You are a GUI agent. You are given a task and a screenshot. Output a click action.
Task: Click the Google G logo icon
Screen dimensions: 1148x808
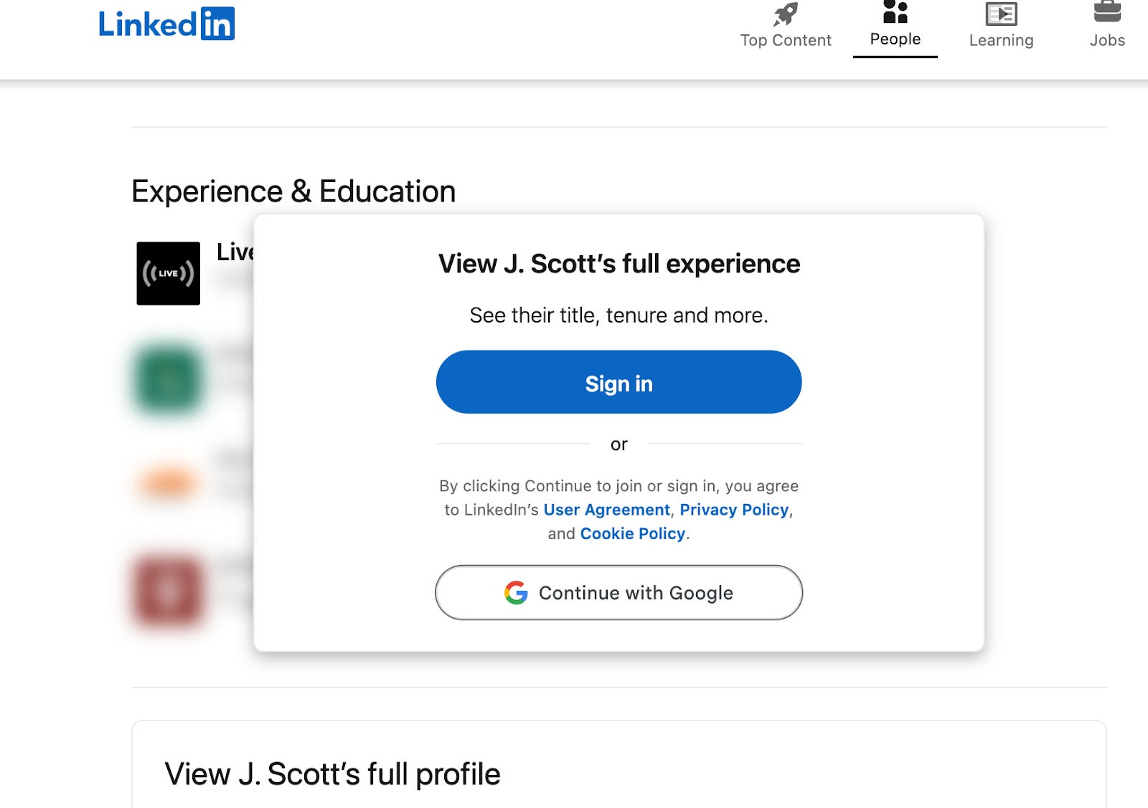(x=516, y=592)
